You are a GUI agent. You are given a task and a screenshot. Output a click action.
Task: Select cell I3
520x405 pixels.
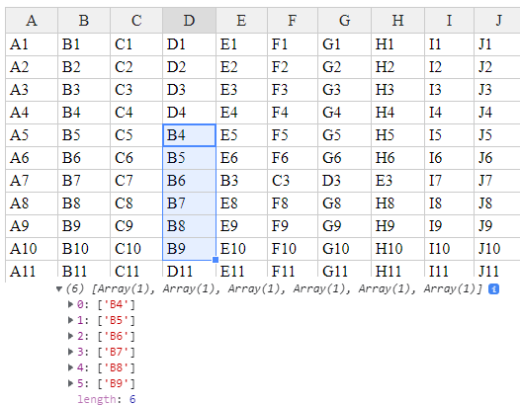tap(450, 90)
